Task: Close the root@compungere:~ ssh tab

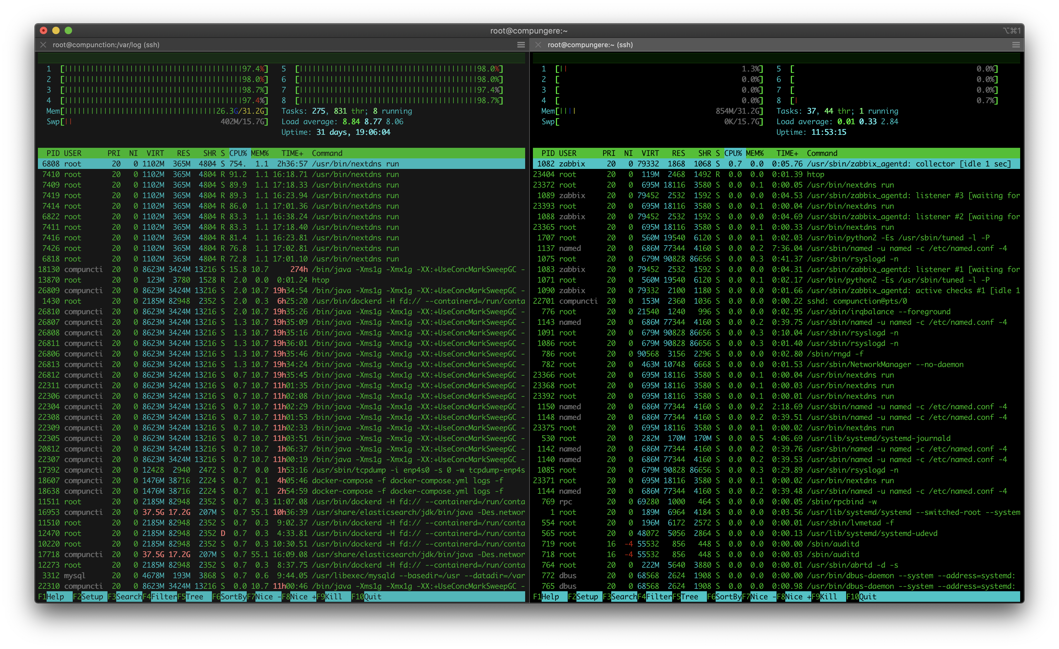Action: [x=538, y=45]
